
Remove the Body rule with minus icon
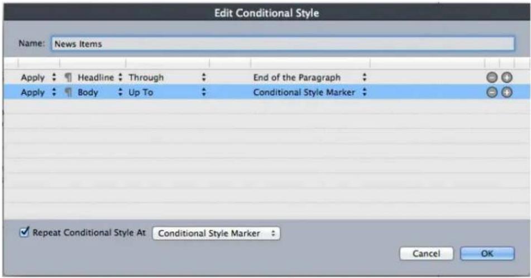[491, 92]
